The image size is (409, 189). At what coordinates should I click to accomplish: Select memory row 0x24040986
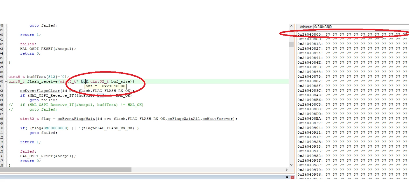click(x=353, y=174)
